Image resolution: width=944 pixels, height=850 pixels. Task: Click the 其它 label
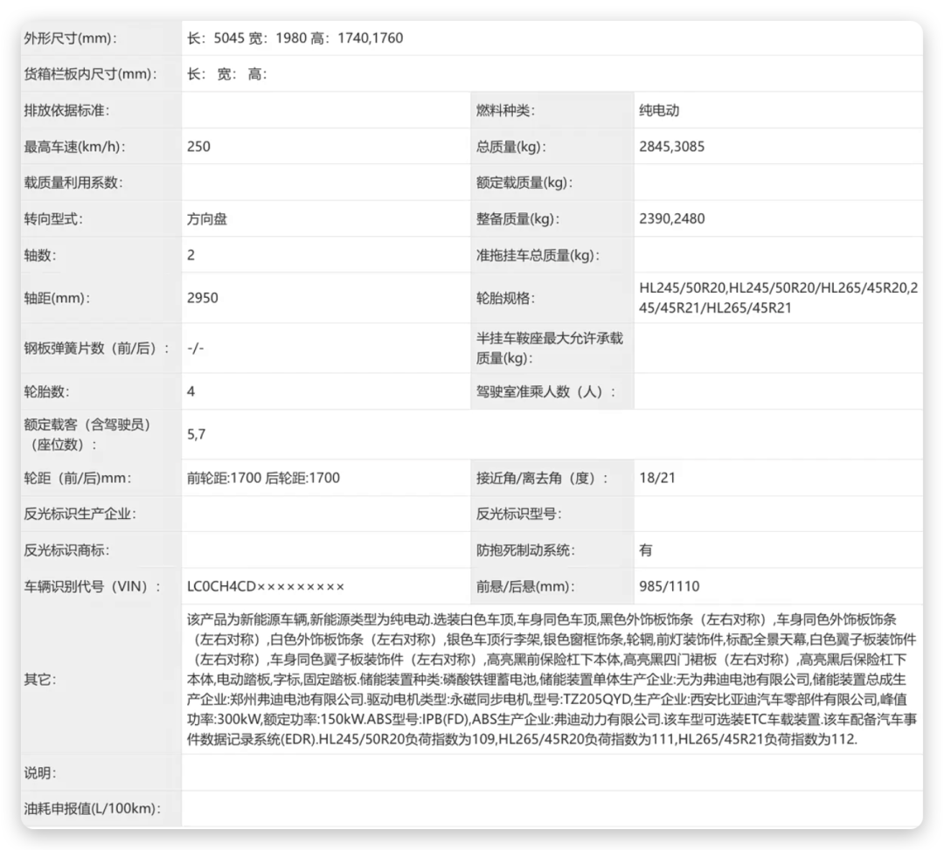click(40, 680)
